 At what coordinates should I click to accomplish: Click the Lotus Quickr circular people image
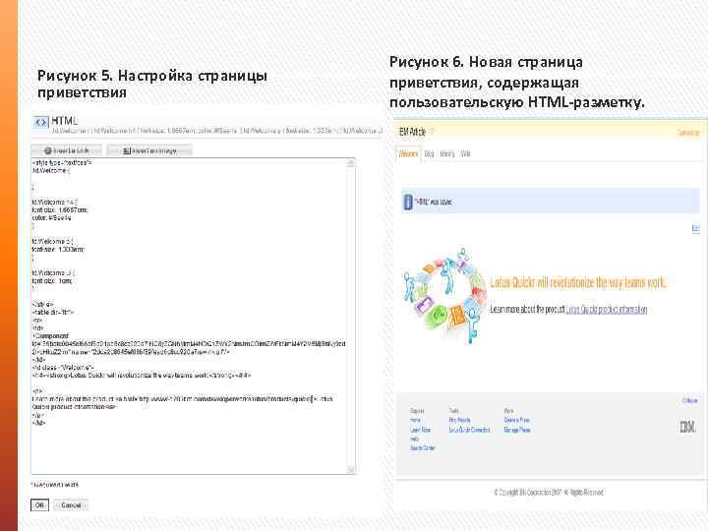point(444,296)
